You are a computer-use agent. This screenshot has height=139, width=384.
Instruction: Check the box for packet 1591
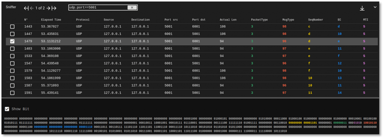12,93
